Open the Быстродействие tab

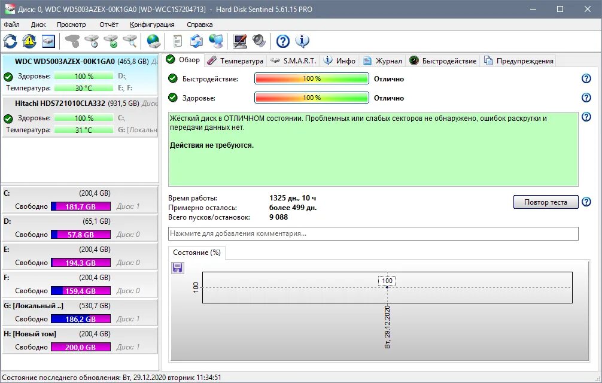click(x=443, y=60)
